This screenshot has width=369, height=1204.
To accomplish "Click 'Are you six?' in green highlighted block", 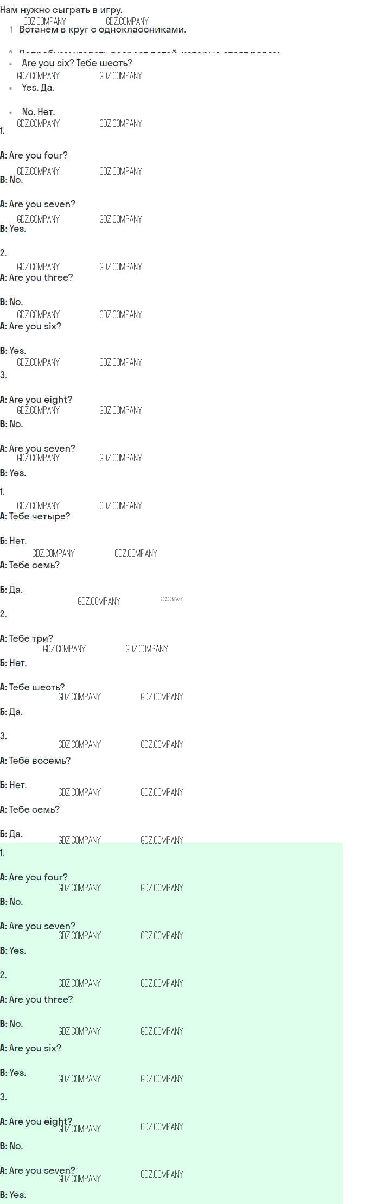I will coord(35,1048).
